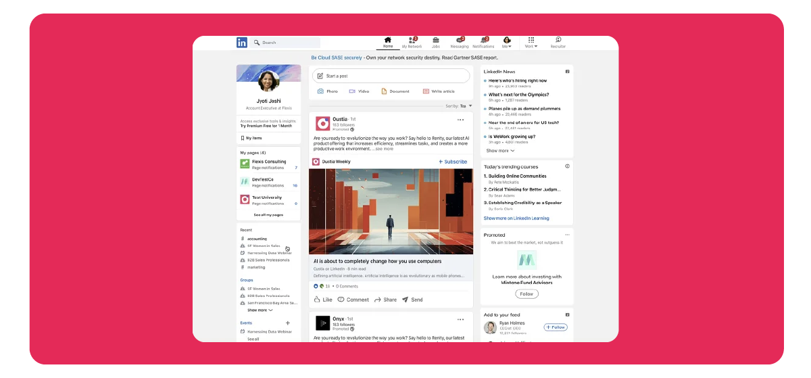Image resolution: width=811 pixels, height=378 pixels.
Task: Click the Share arrow icon
Action: pos(378,300)
